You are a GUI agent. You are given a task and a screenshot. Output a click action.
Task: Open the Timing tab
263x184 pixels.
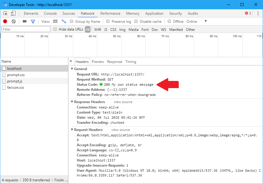point(130,61)
